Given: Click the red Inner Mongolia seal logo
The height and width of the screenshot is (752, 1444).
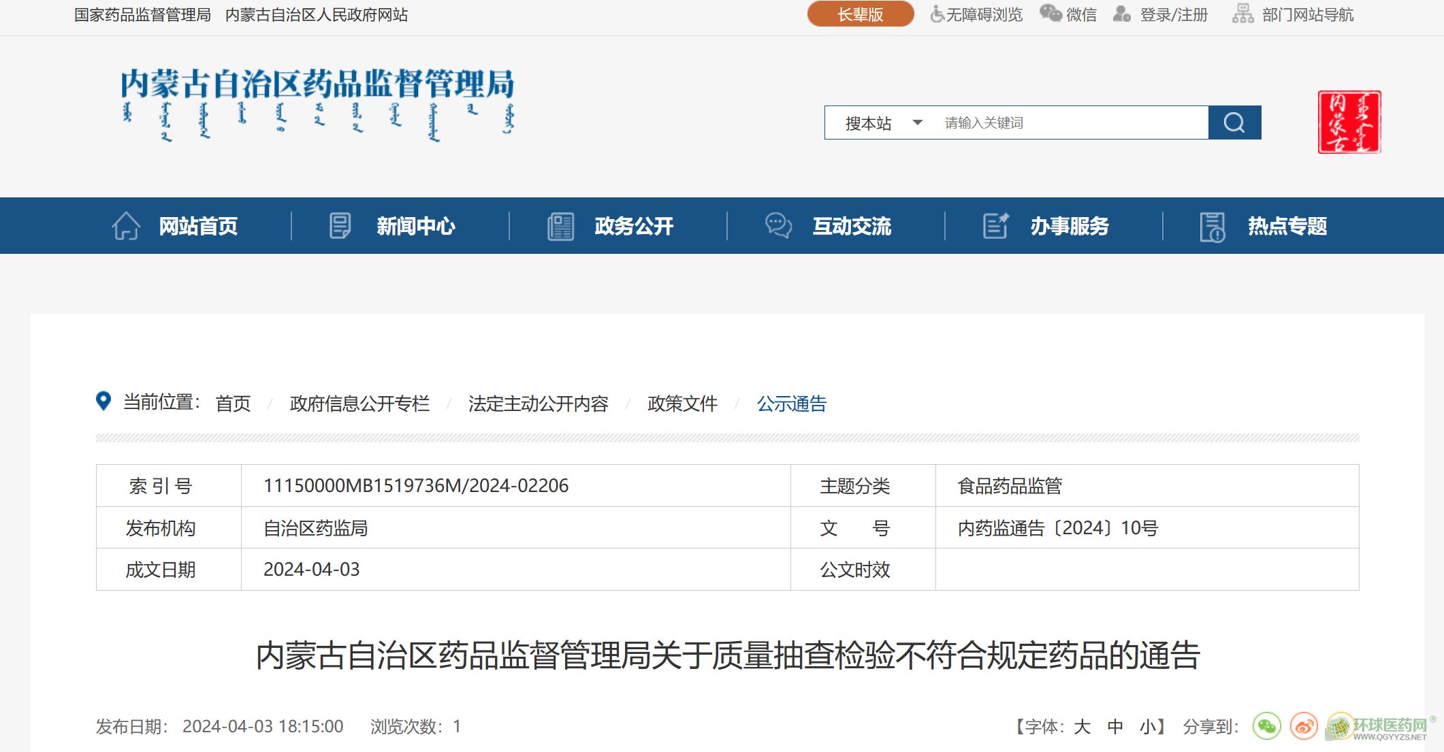Looking at the screenshot, I should coord(1349,122).
